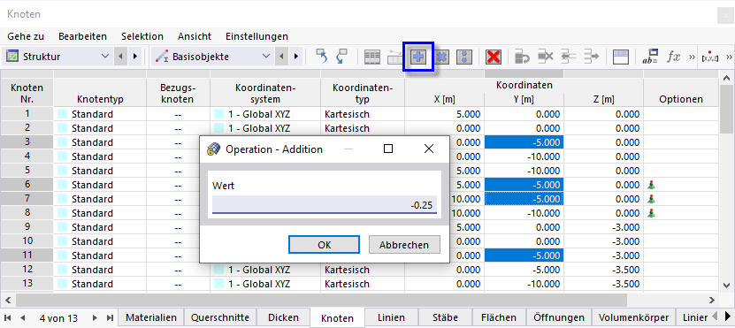Click the redo arrow icon in toolbar
The height and width of the screenshot is (328, 735).
341,57
